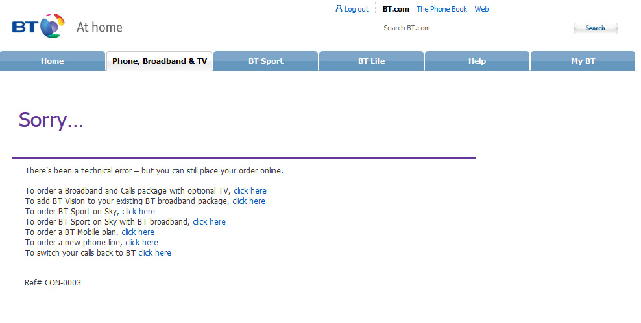
Task: Select the BT.com search scope
Action: coord(396,9)
